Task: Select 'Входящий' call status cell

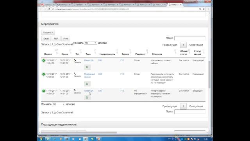Action: coord(197,91)
